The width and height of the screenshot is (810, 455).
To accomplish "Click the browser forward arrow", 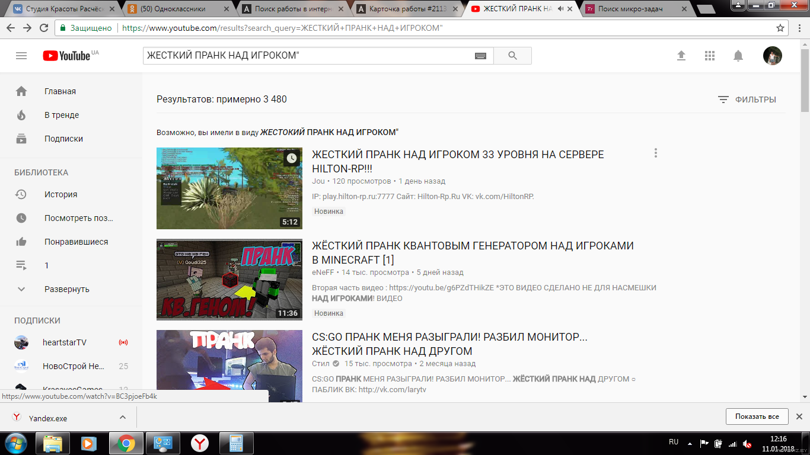I will (x=27, y=28).
